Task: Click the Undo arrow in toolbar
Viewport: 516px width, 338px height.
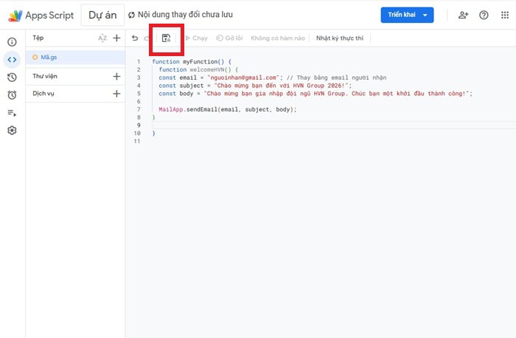Action: click(135, 38)
